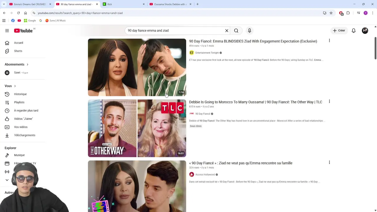The image size is (377, 212).
Task: Run search with magnifier button
Action: tap(236, 31)
